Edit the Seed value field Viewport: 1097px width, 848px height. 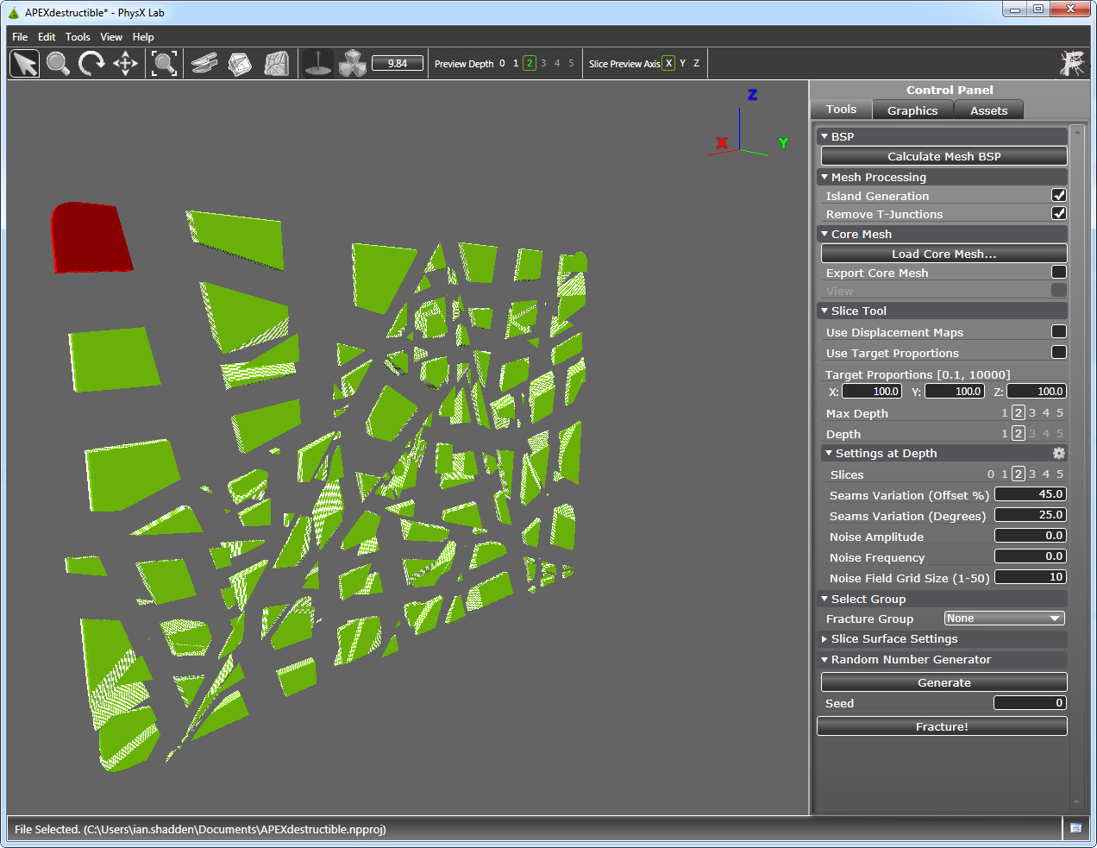1030,702
